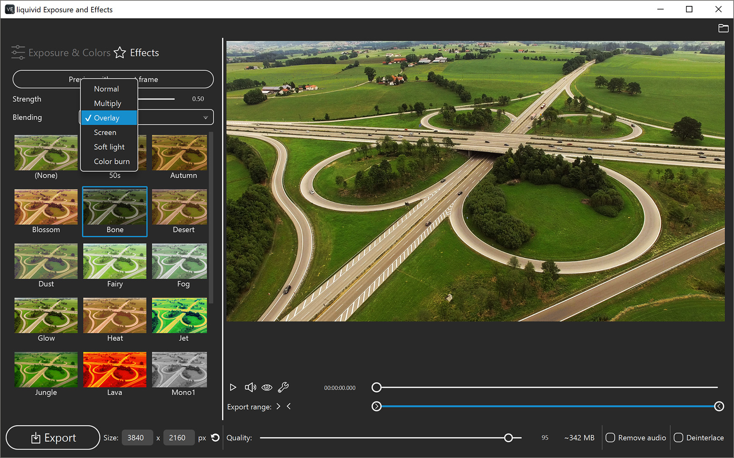The image size is (734, 458).
Task: Enable Deinterlace option
Action: tap(679, 438)
